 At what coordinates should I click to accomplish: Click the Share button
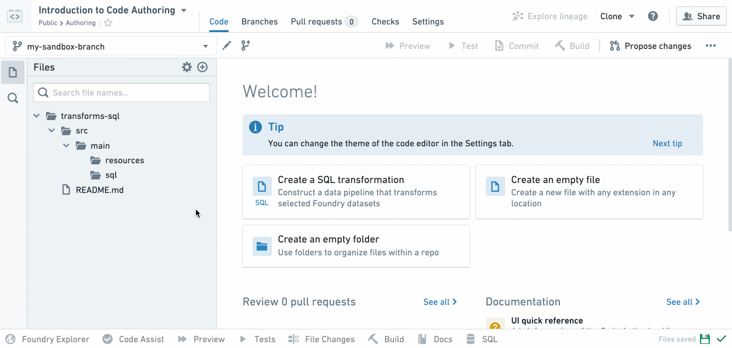tap(701, 16)
